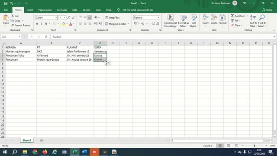This screenshot has height=156, width=277.
Task: Activate Format Painter
Action: [21, 25]
